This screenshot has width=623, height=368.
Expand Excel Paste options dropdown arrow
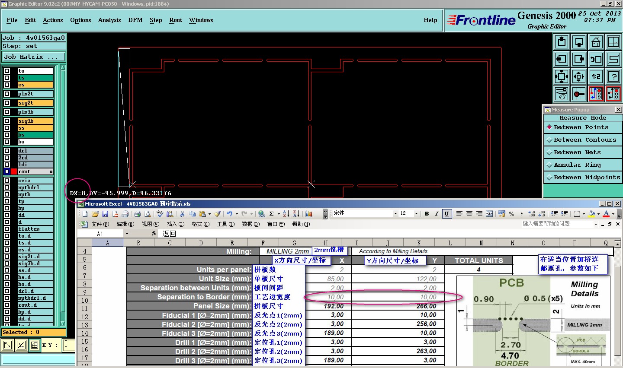209,214
